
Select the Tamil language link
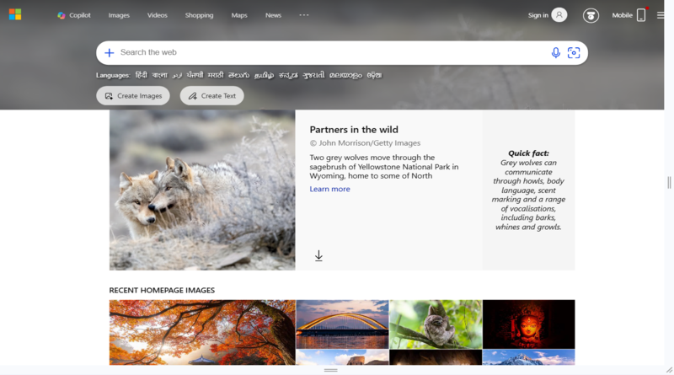264,75
